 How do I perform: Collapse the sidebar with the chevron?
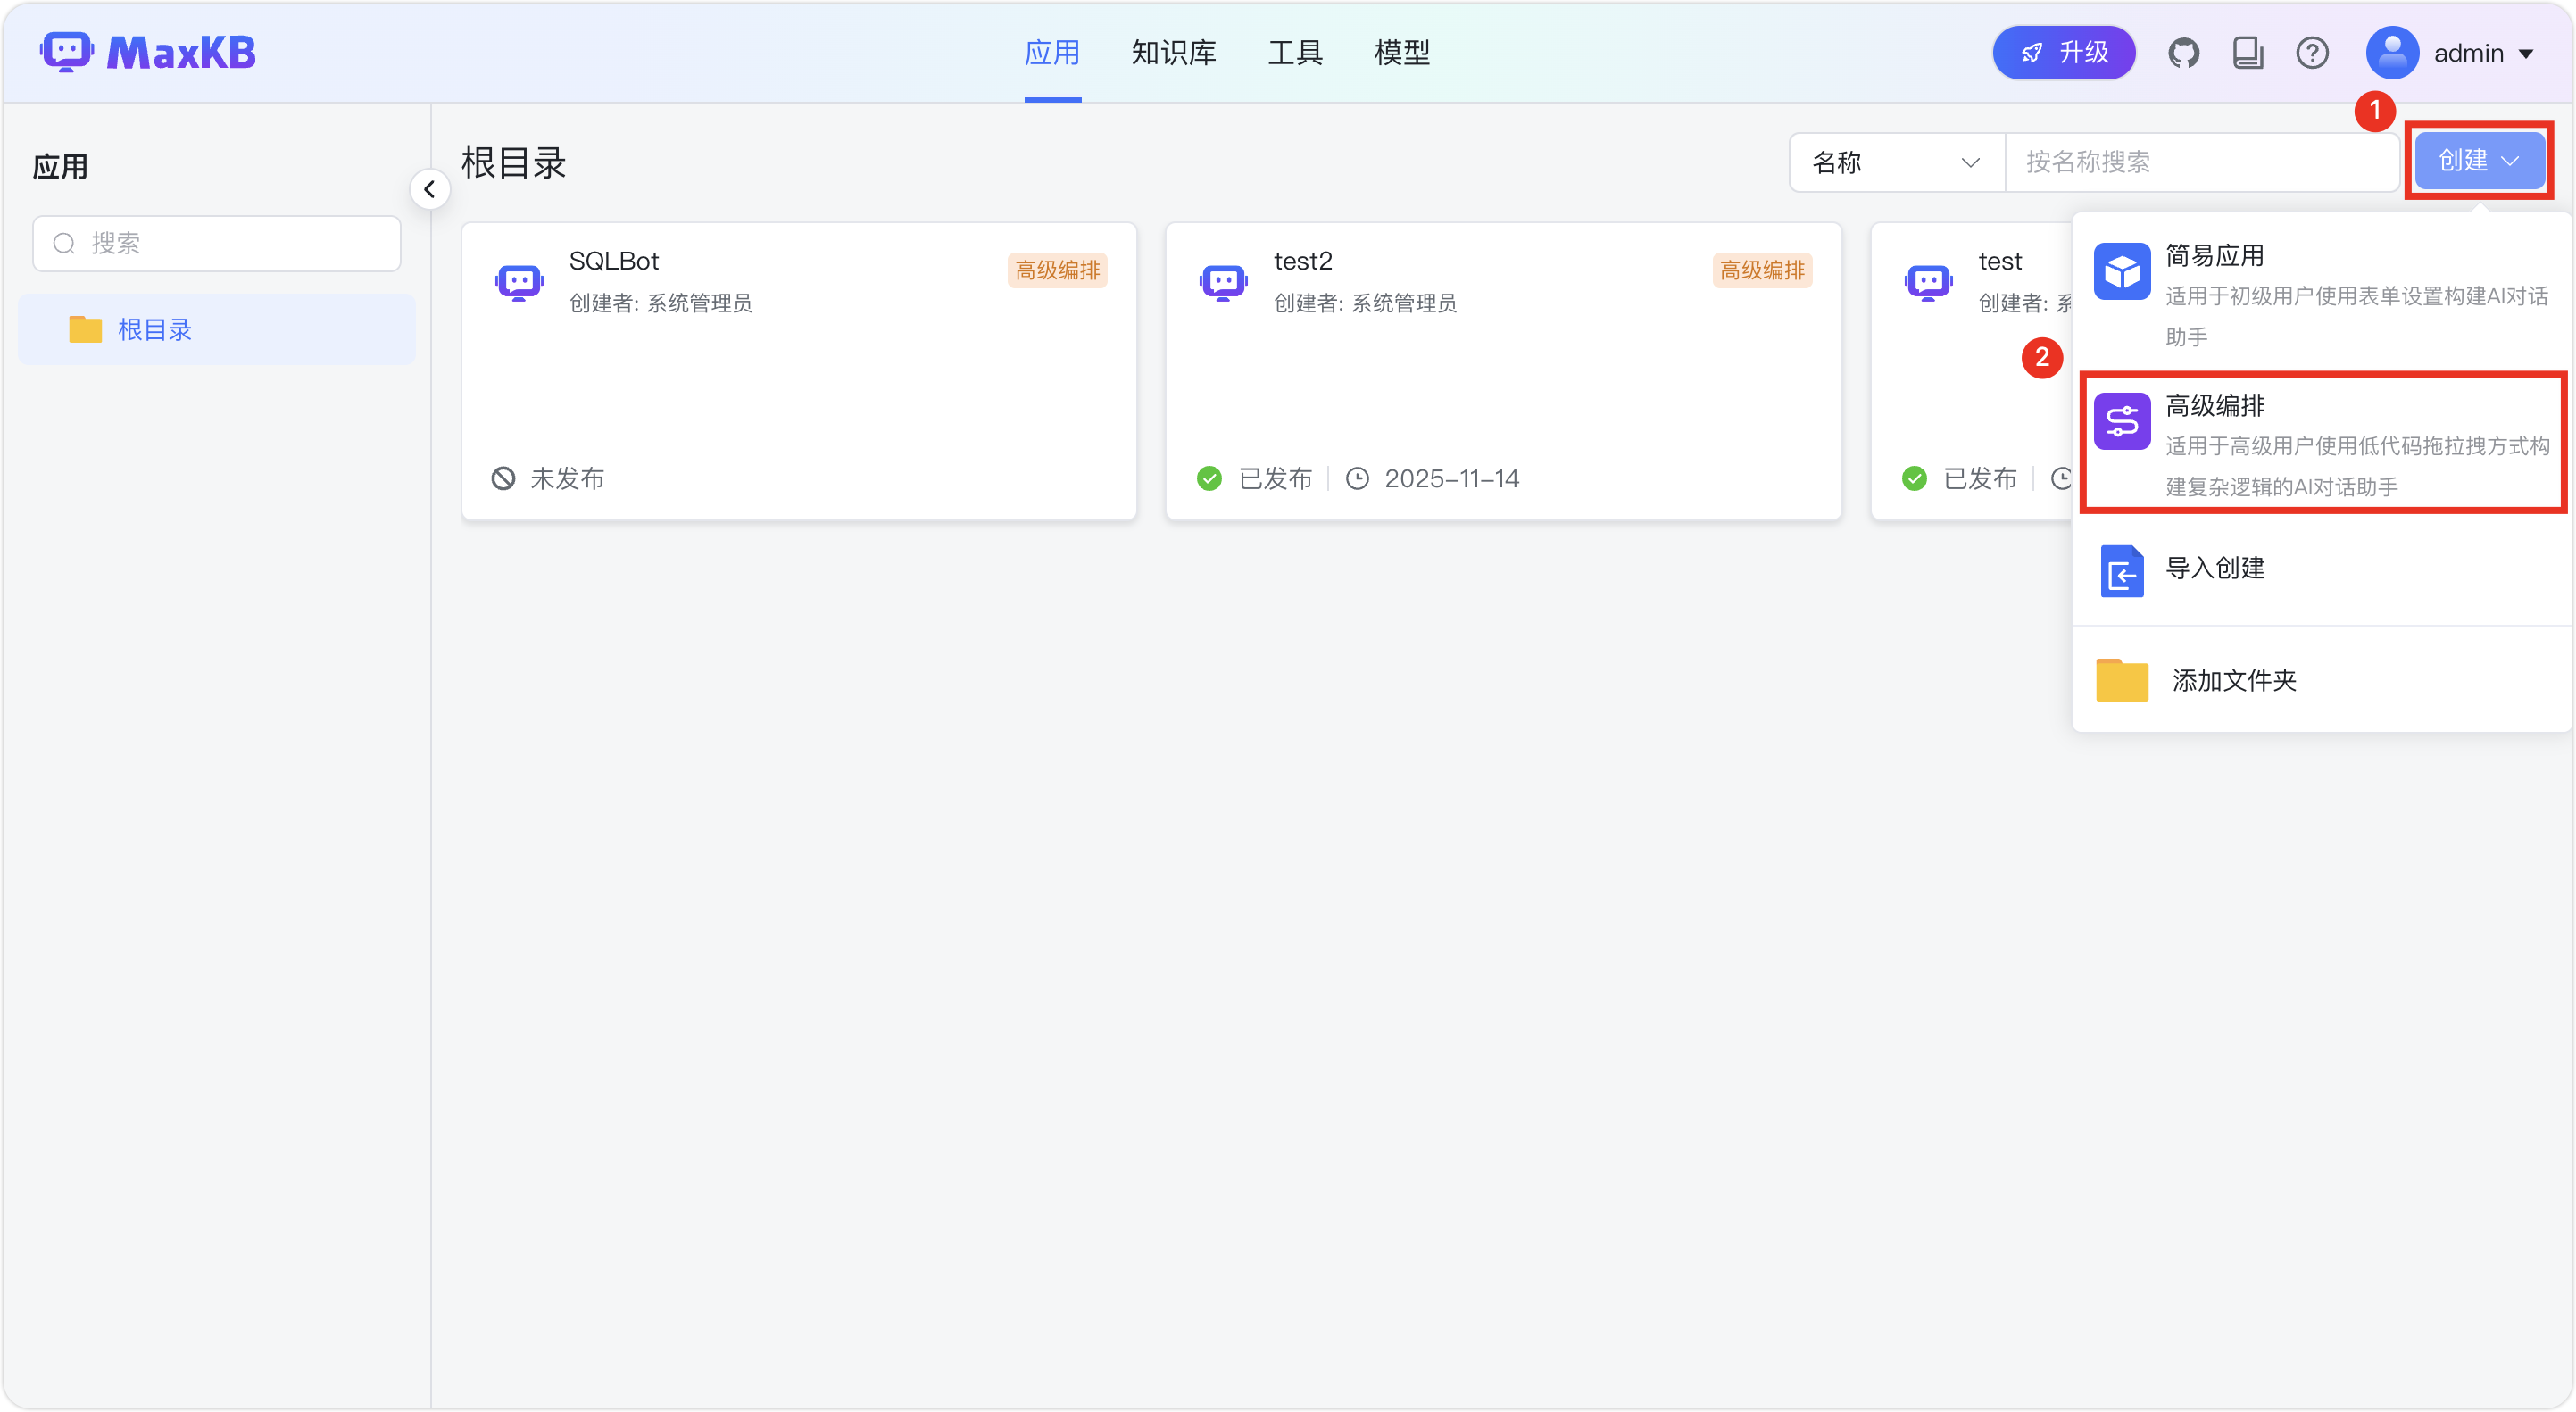tap(429, 188)
